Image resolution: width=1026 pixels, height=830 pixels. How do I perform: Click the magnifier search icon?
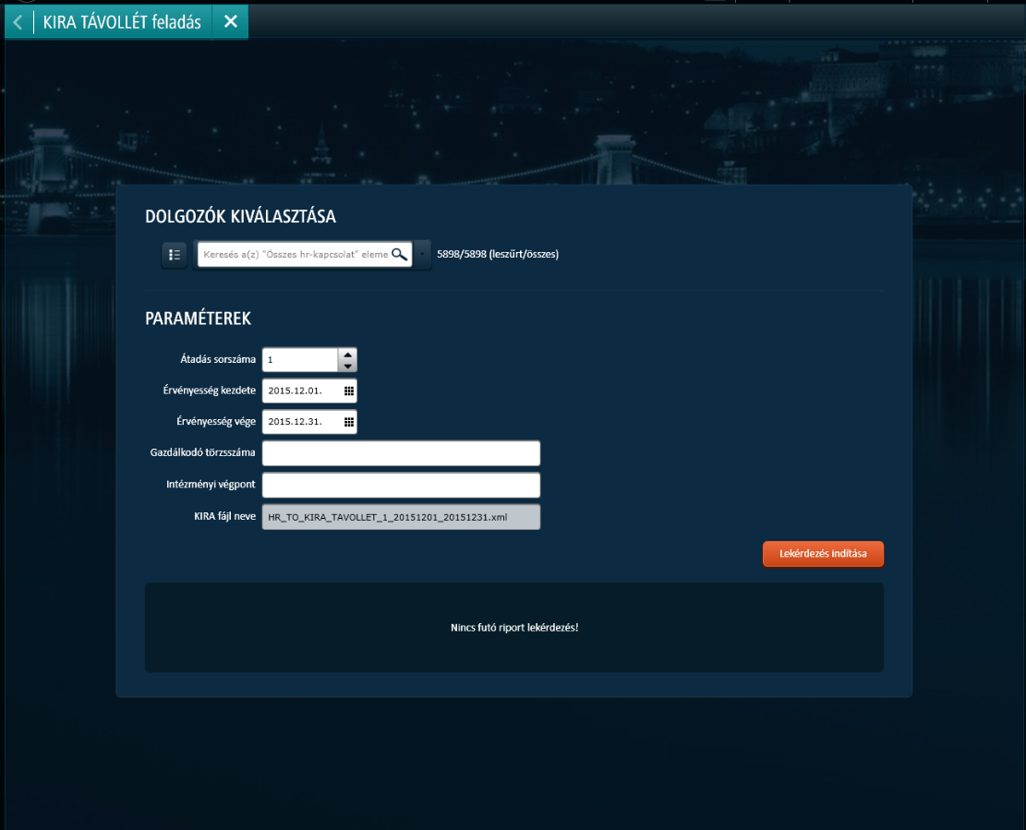pyautogui.click(x=399, y=255)
